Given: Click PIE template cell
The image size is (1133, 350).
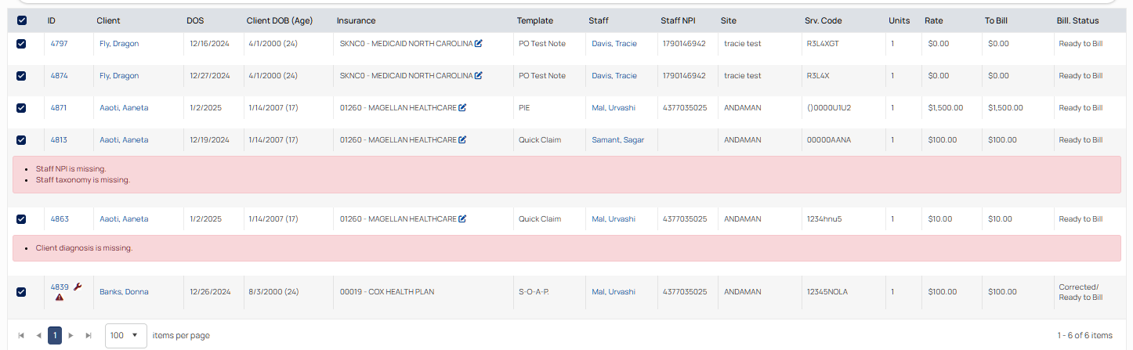Looking at the screenshot, I should (524, 108).
